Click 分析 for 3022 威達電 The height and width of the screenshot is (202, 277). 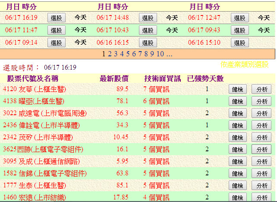pos(261,113)
